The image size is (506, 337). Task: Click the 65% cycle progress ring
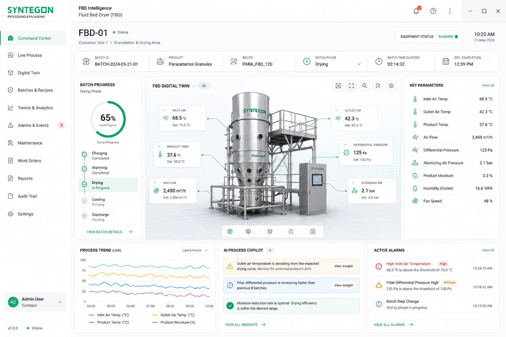click(108, 119)
